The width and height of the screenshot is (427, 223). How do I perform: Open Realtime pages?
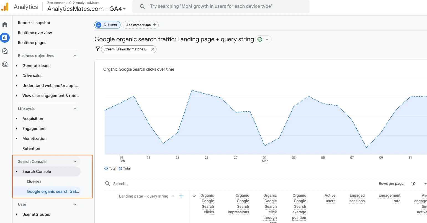[x=32, y=43]
